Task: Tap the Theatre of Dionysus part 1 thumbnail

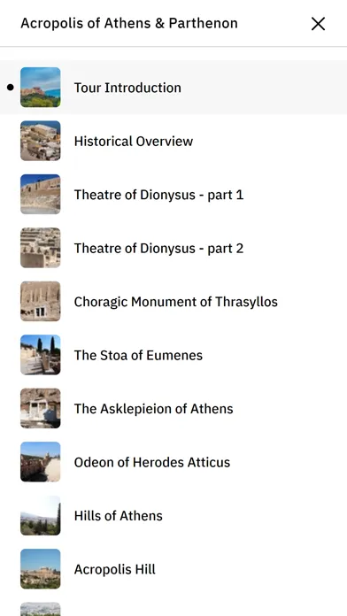Action: click(41, 194)
